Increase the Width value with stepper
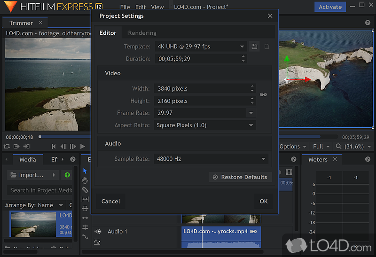 pyautogui.click(x=252, y=86)
